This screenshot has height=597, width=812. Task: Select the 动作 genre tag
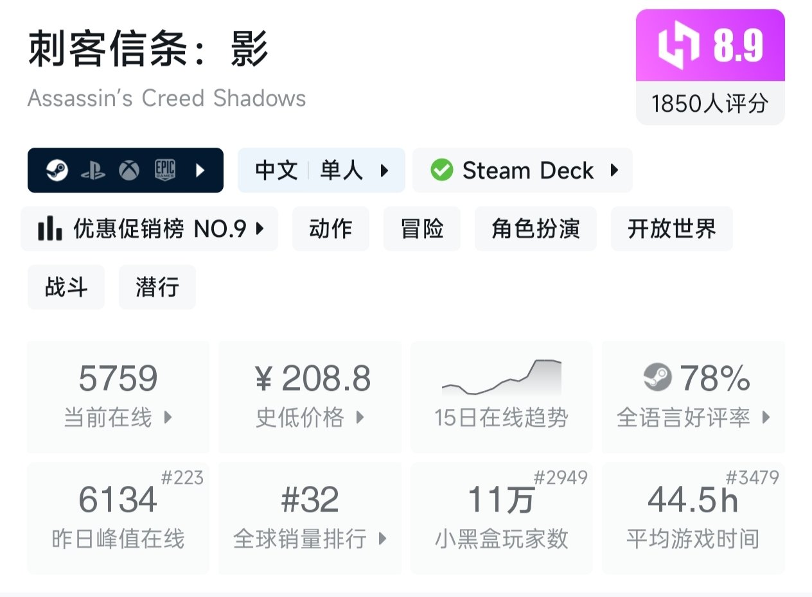pyautogui.click(x=331, y=229)
